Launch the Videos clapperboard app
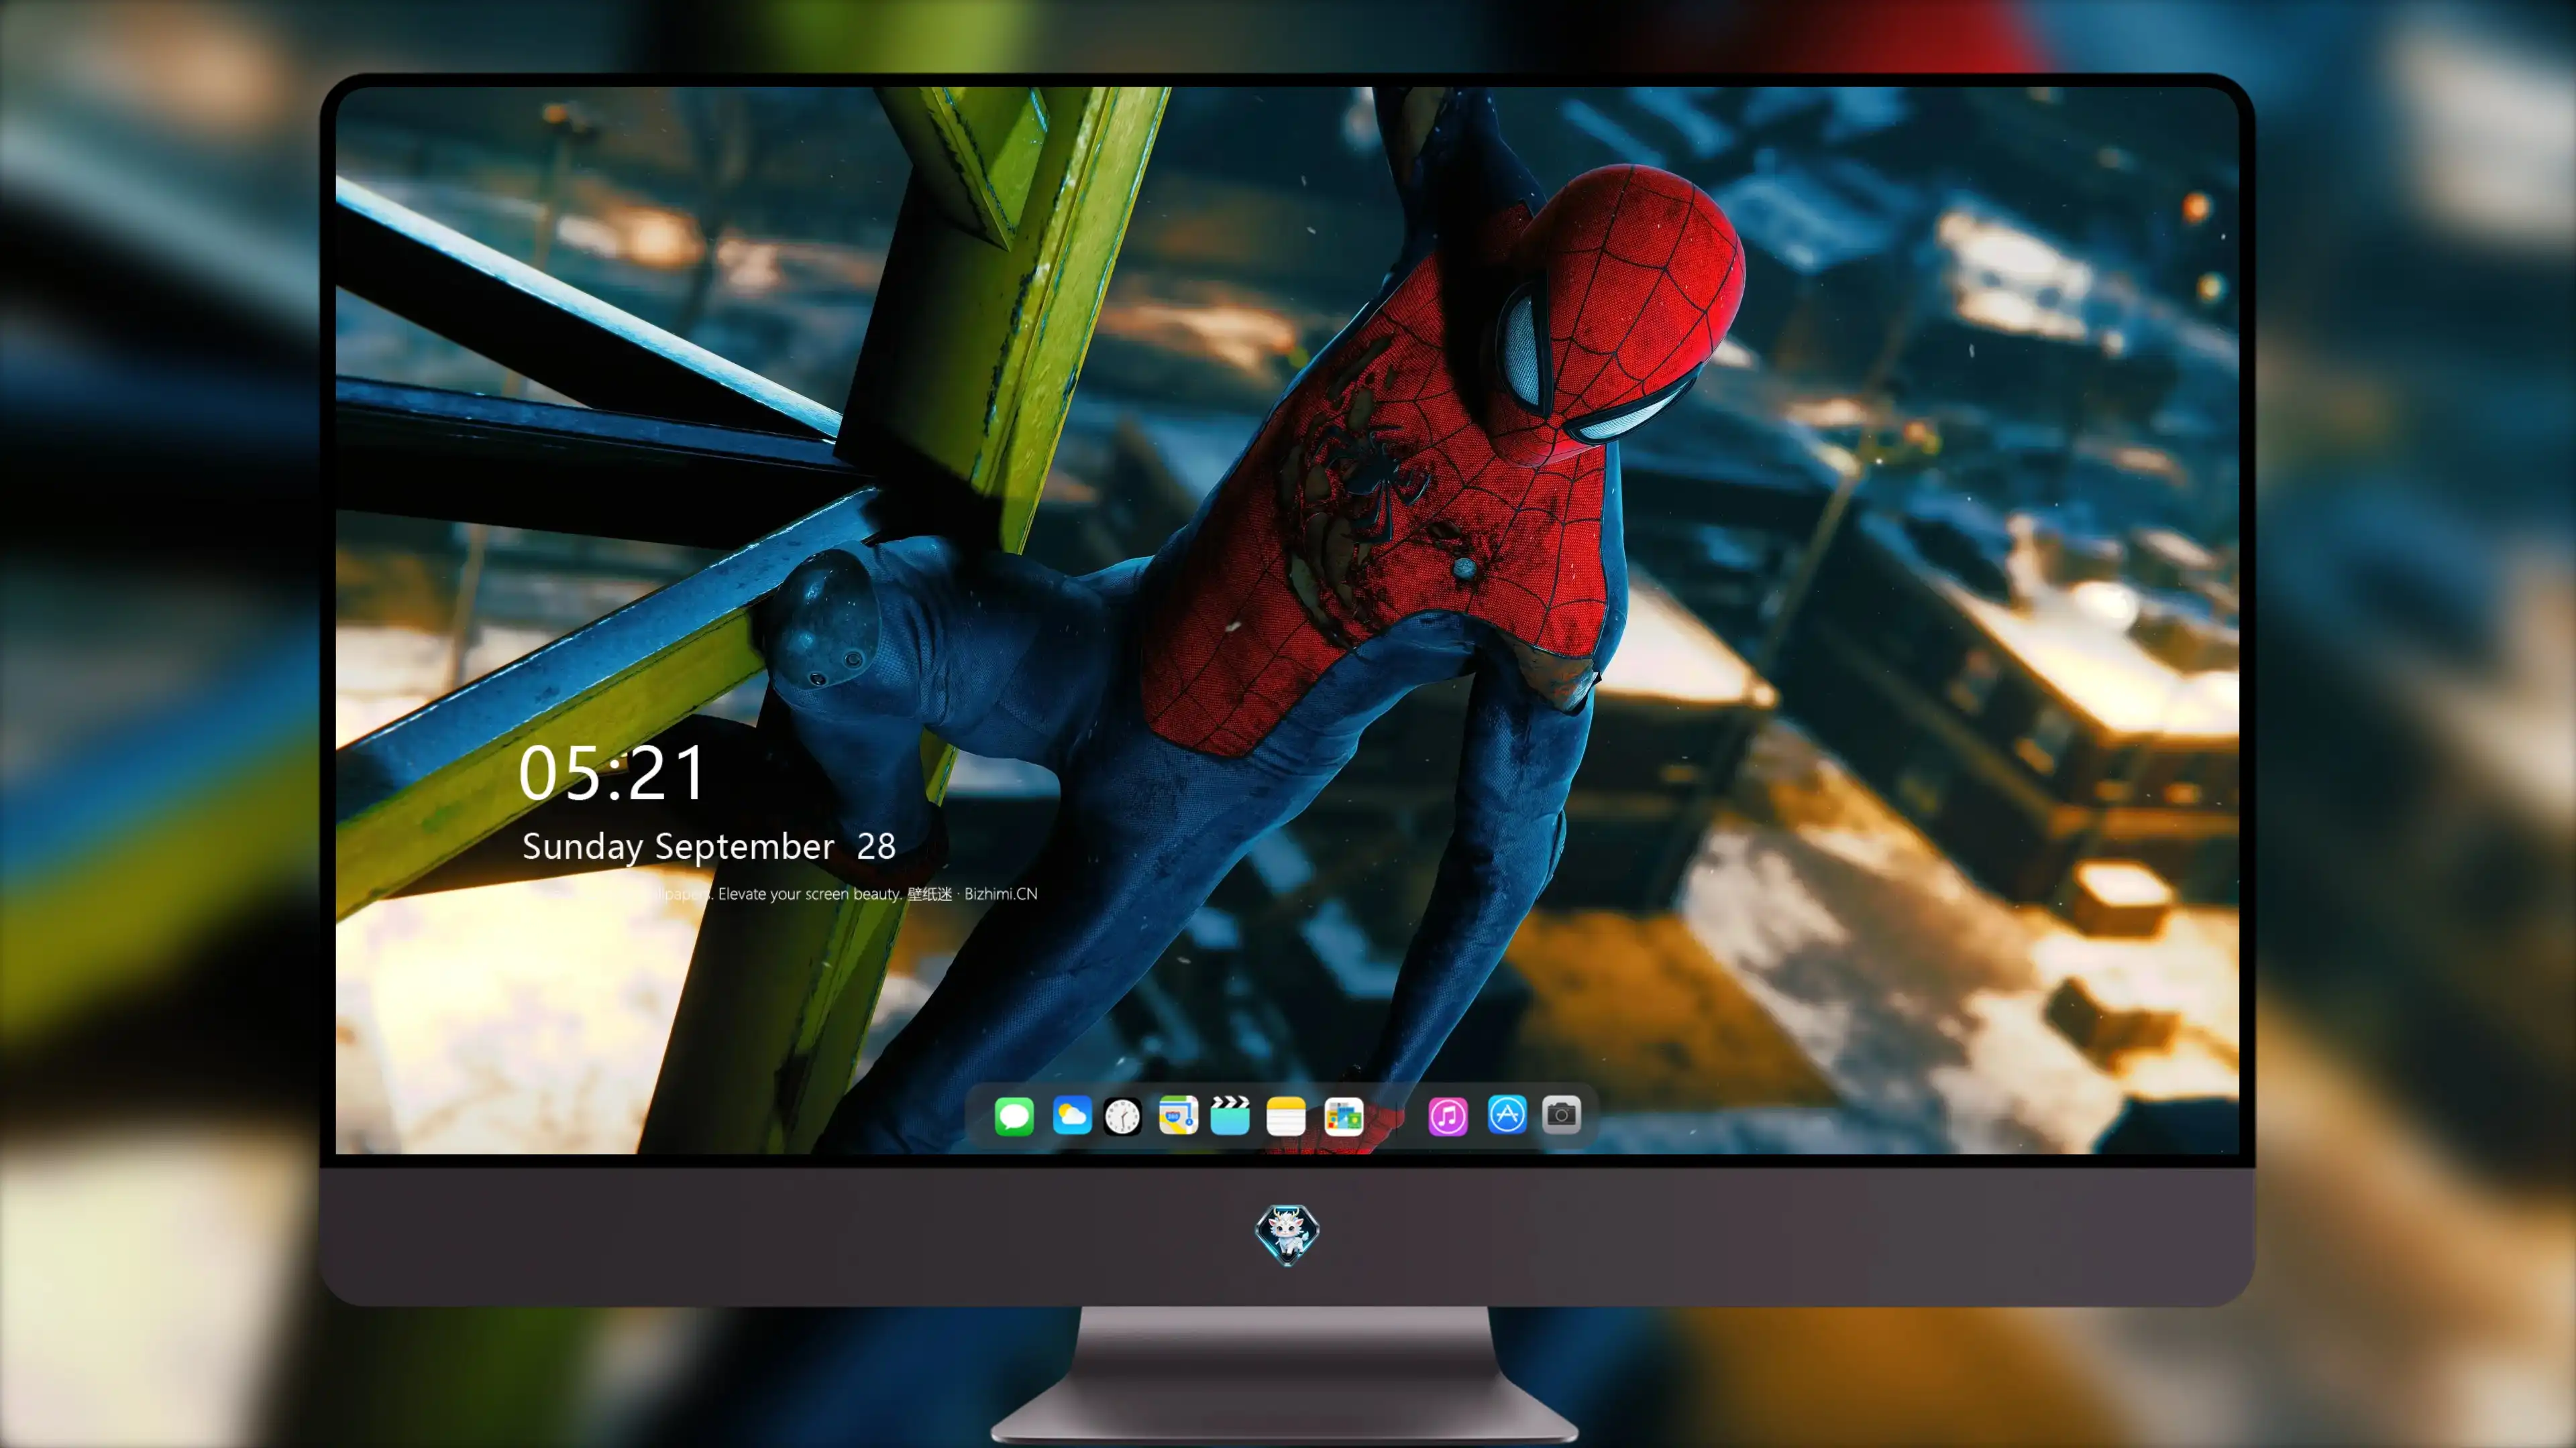 (x=1230, y=1115)
